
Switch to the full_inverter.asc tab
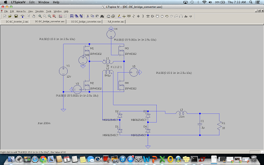pos(115,21)
